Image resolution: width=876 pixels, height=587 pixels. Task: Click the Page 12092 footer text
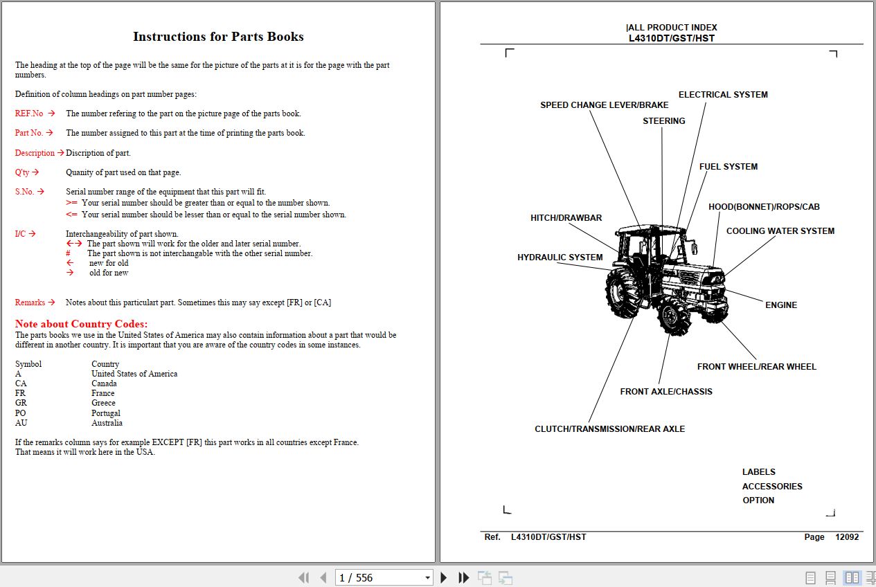click(832, 537)
